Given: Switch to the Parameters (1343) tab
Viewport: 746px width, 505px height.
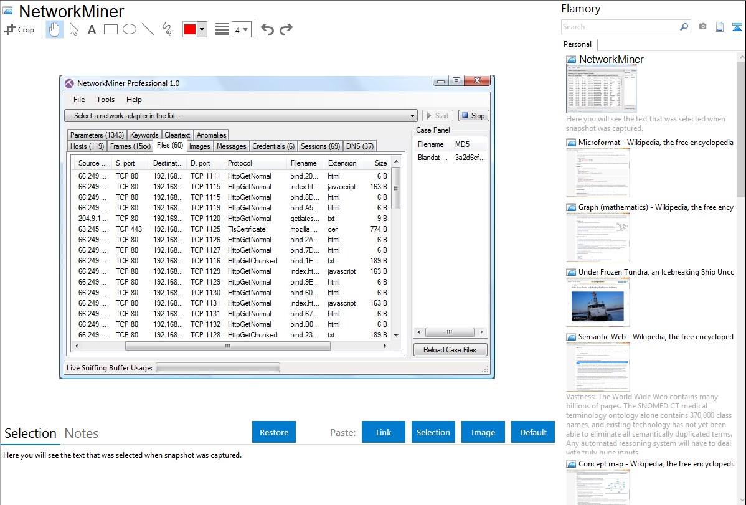Looking at the screenshot, I should [x=97, y=135].
